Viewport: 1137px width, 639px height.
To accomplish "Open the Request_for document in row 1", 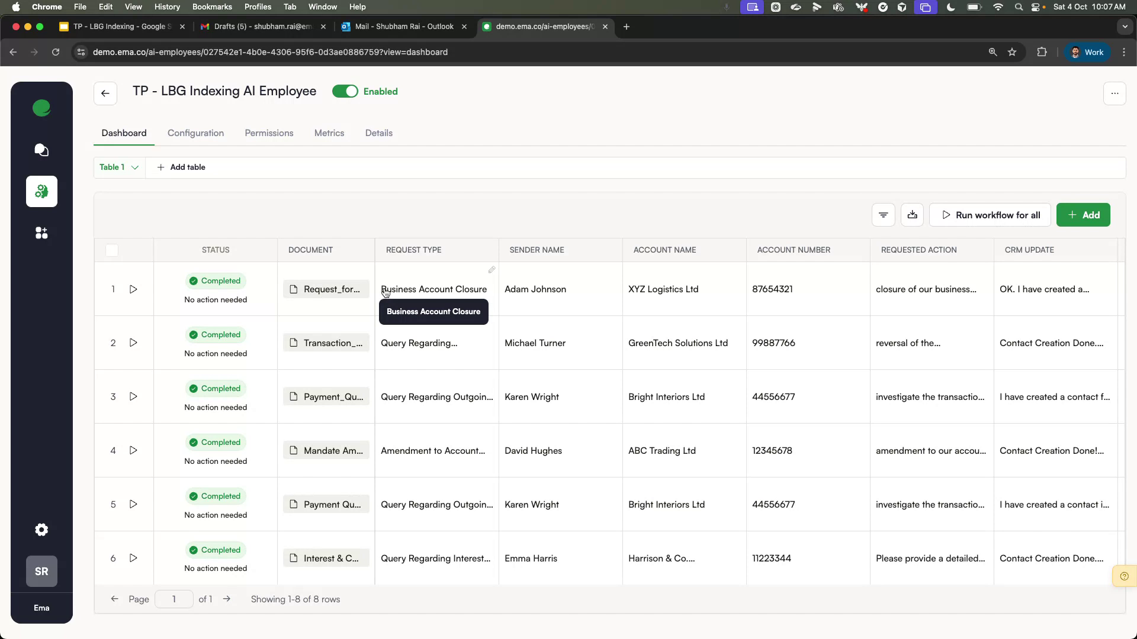I will (326, 289).
